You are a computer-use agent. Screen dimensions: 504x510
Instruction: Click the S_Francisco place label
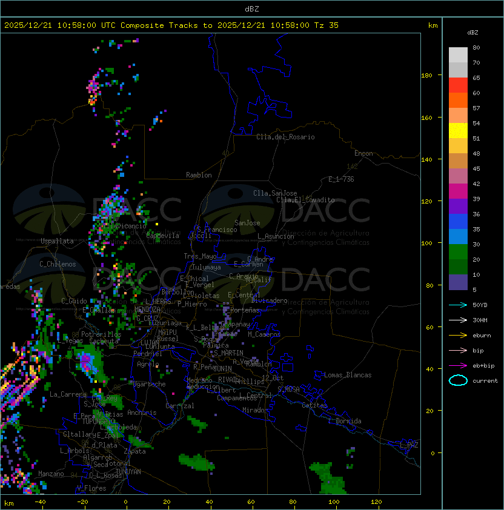(217, 230)
